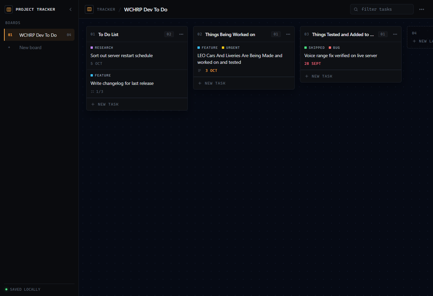
Task: Focus the filter tasks search field
Action: pyautogui.click(x=382, y=9)
